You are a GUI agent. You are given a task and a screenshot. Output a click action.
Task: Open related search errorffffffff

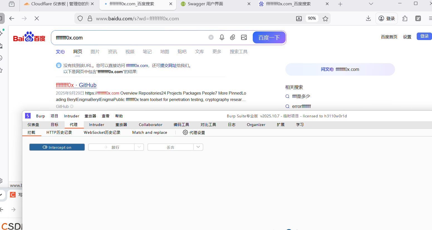[301, 106]
